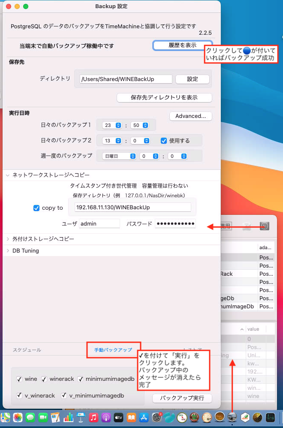Open Photos from the dock
This screenshot has height=428, width=283.
18,417
